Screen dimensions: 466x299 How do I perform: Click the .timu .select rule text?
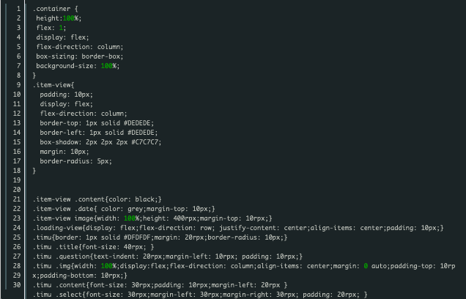click(x=200, y=295)
